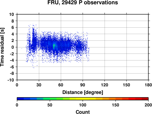Click the Count colorbar label
Image resolution: width=152 pixels, height=114 pixels.
pos(83,112)
